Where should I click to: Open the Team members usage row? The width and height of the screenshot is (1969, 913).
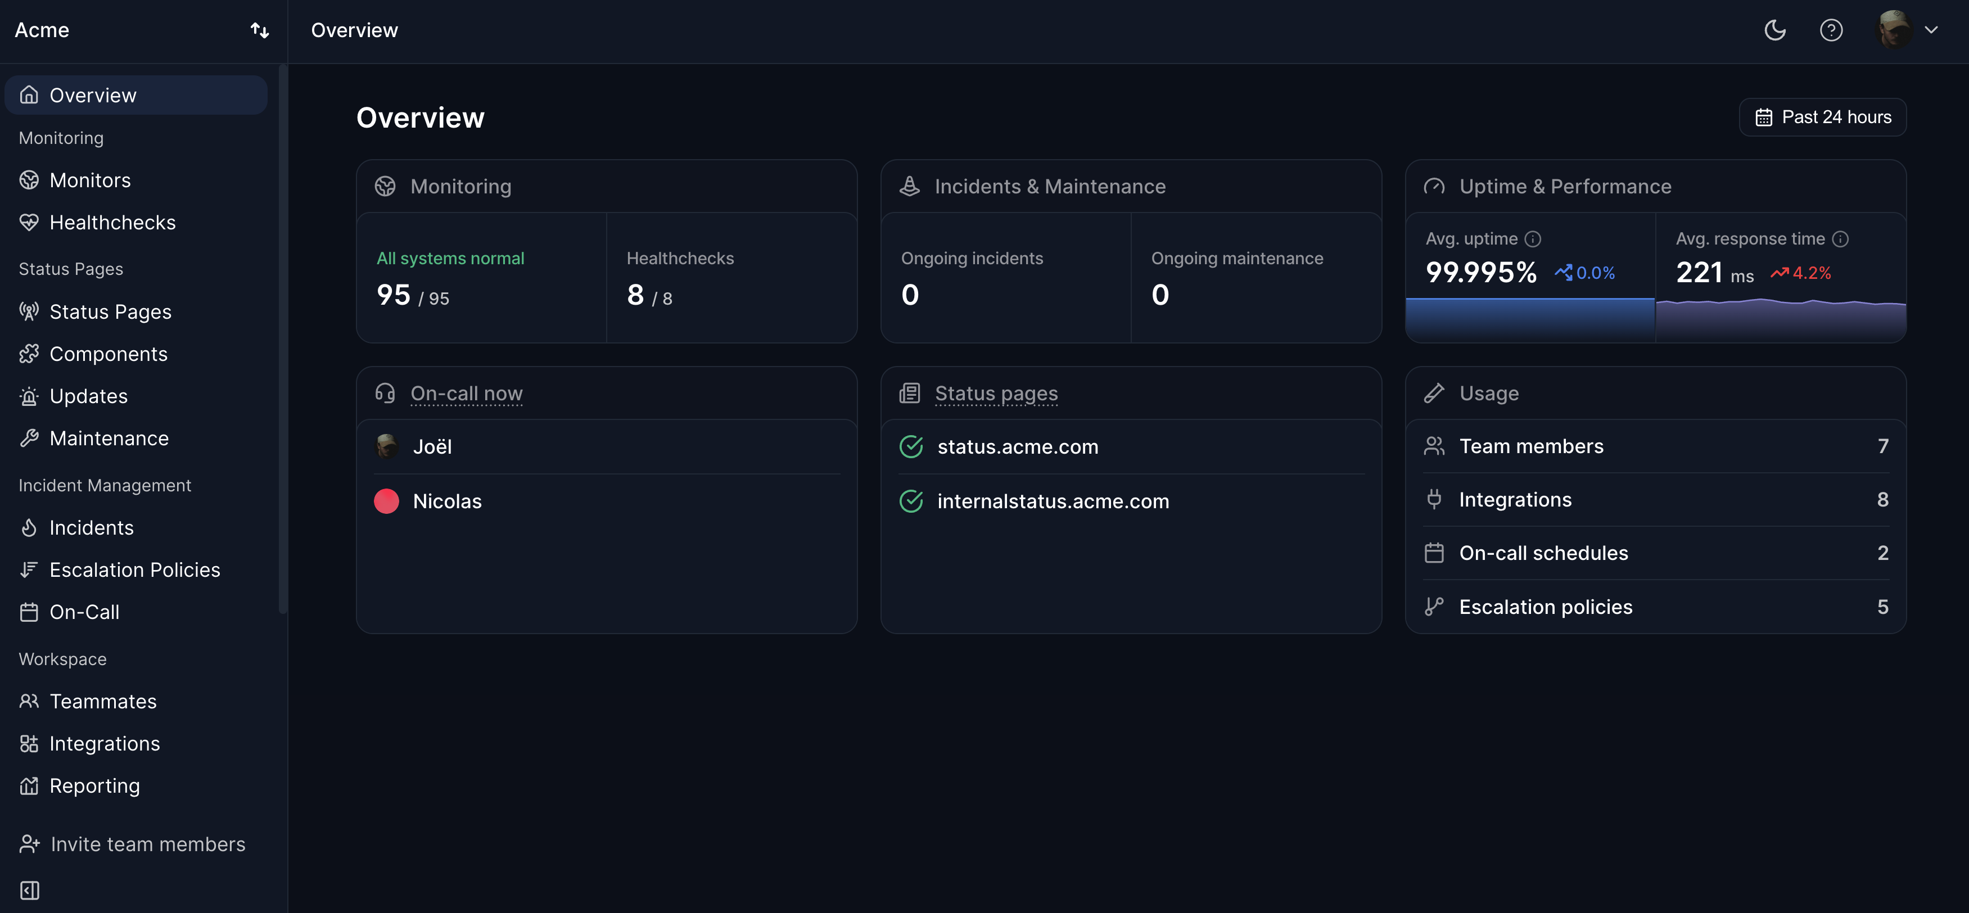tap(1656, 446)
